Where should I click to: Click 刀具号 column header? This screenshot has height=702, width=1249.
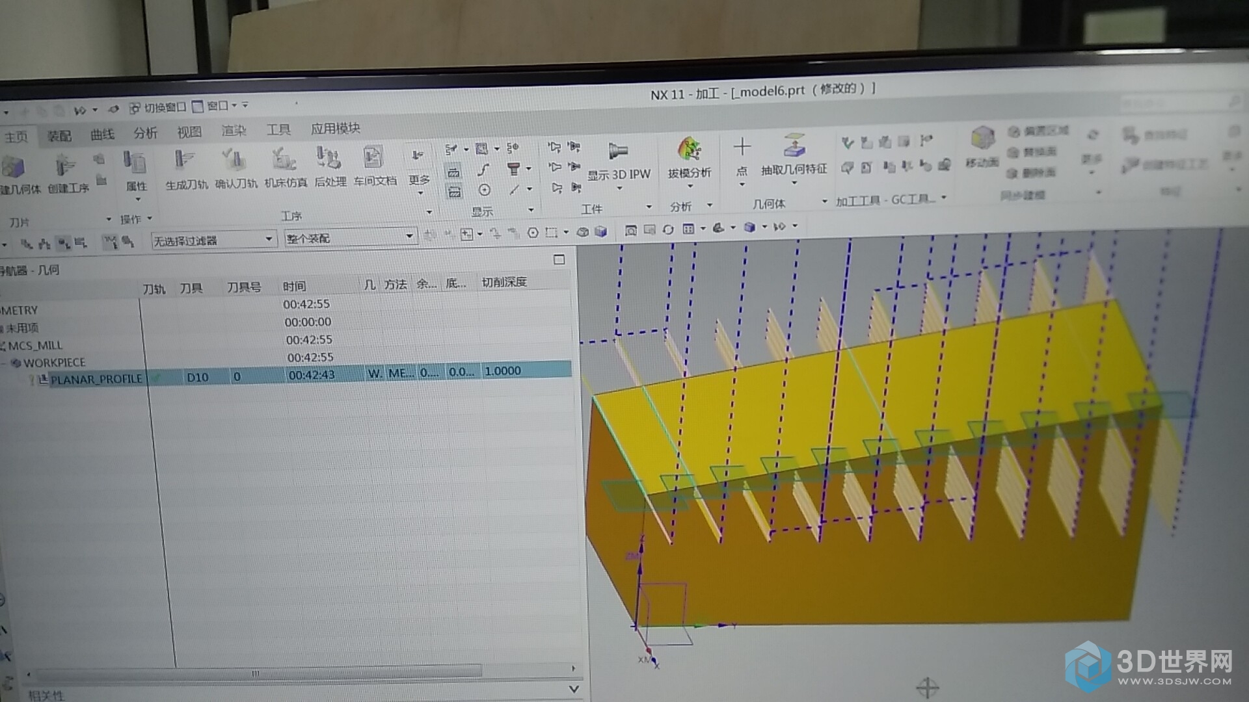(244, 287)
